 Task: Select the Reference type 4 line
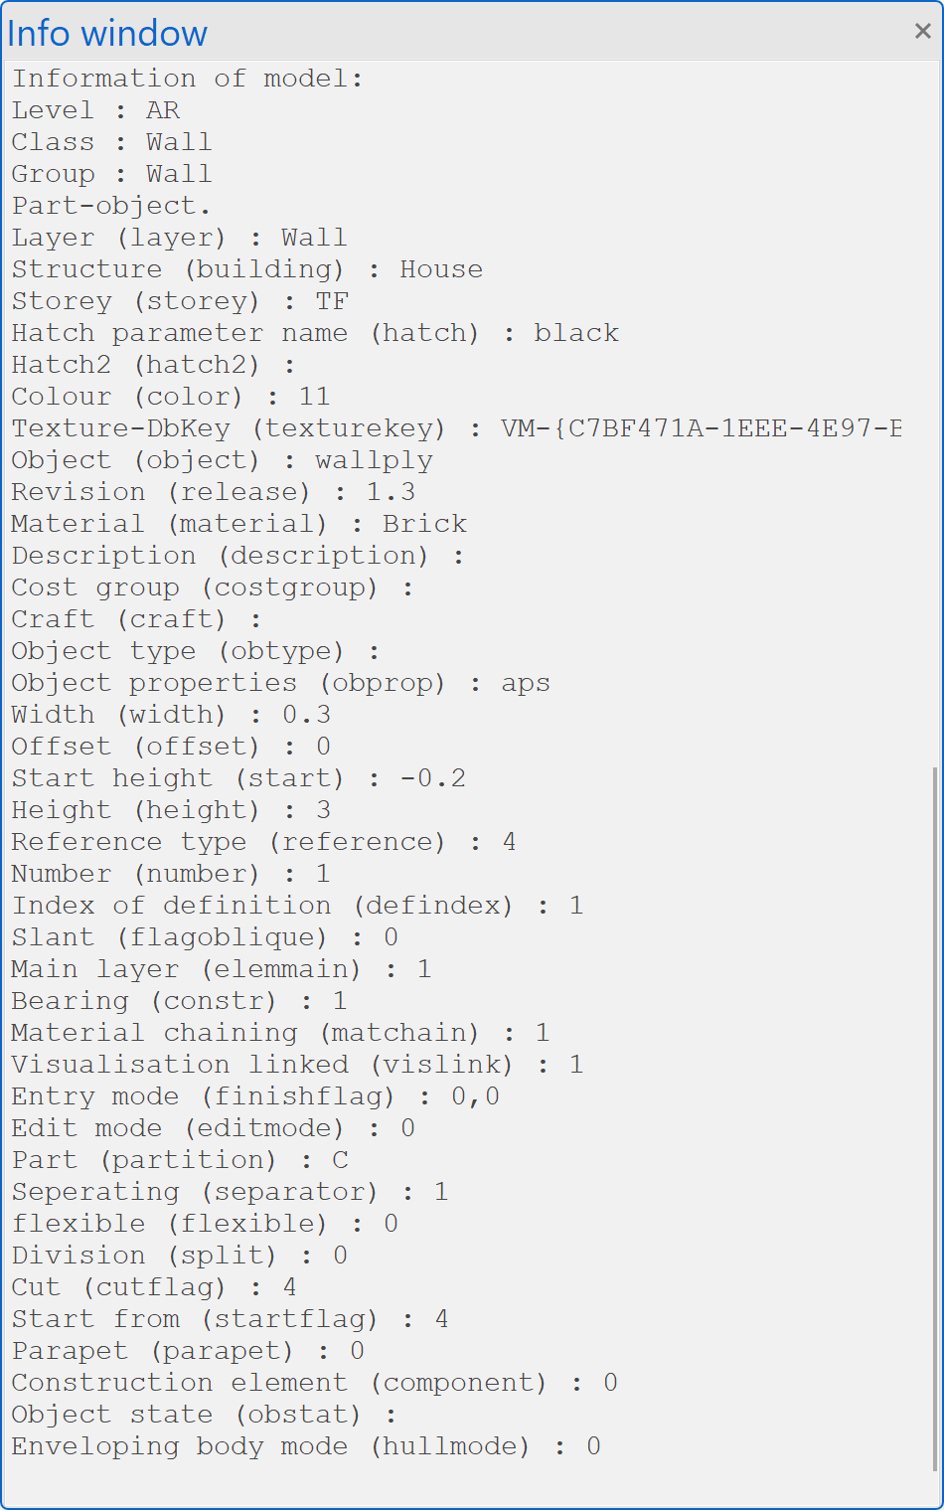coord(263,842)
